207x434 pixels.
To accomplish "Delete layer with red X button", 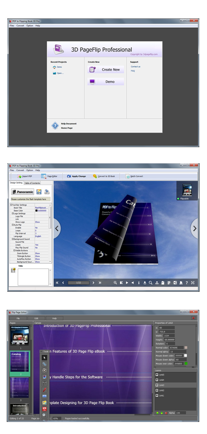I will [x=166, y=413].
